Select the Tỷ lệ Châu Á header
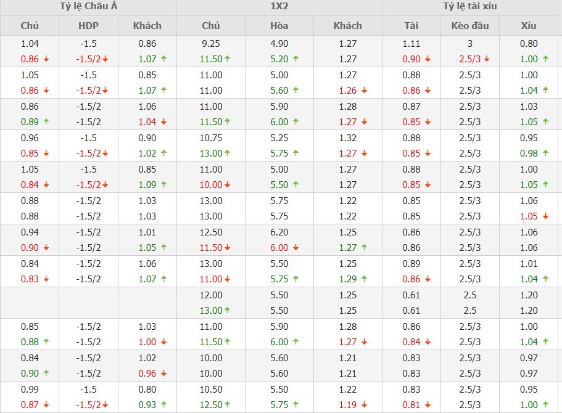Screen dimensions: 562x413 tap(88, 7)
